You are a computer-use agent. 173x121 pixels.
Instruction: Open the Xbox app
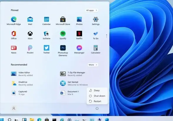tap(30, 35)
